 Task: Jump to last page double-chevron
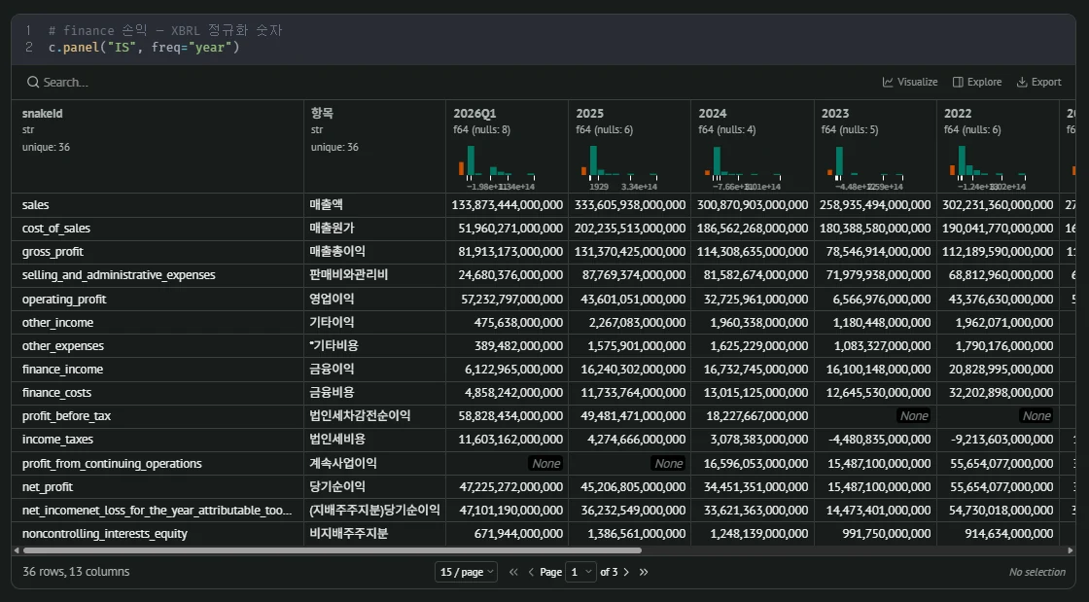644,572
